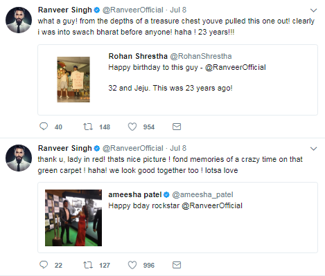This screenshot has width=325, height=276.
Task: Reply to the swach bharat tweet
Action: [44, 127]
